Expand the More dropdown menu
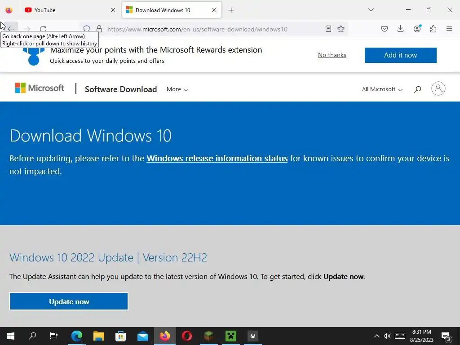Image resolution: width=460 pixels, height=345 pixels. [x=177, y=89]
